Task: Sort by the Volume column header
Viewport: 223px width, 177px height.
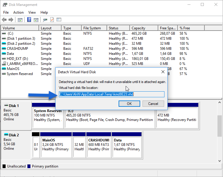Action: [20, 28]
